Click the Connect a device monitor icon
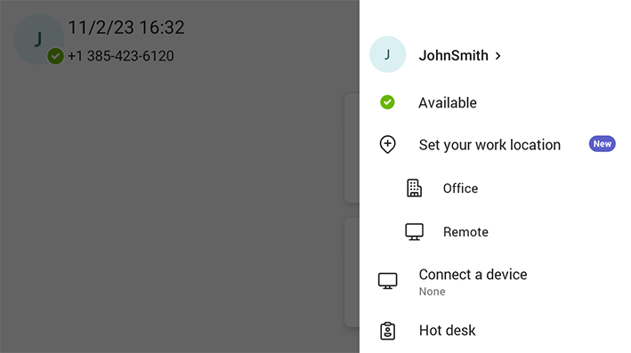Viewport: 631px width, 353px height. coord(387,281)
